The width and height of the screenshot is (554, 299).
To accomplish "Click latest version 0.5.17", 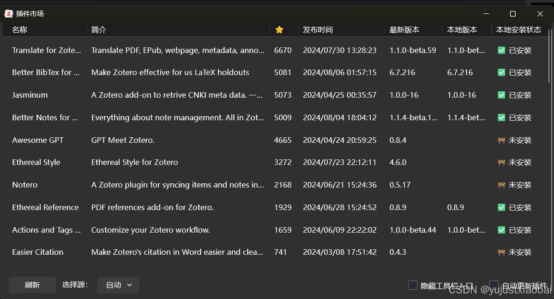I will click(400, 185).
